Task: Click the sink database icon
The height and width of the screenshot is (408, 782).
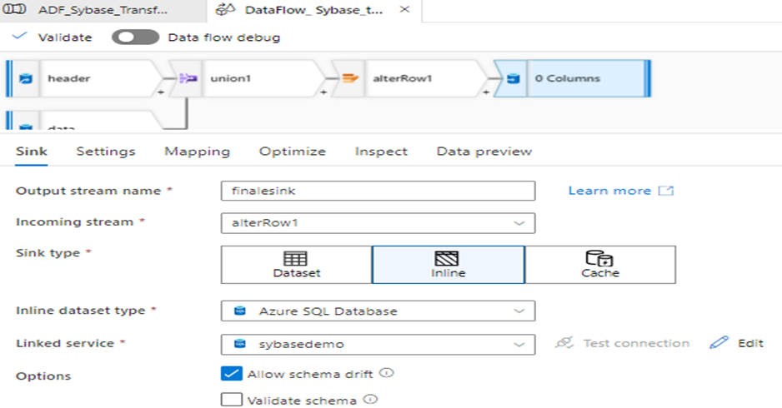Action: [513, 78]
